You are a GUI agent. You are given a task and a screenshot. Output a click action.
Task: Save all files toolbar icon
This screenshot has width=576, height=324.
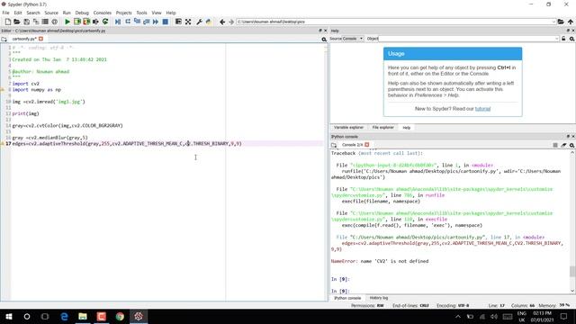(36, 22)
